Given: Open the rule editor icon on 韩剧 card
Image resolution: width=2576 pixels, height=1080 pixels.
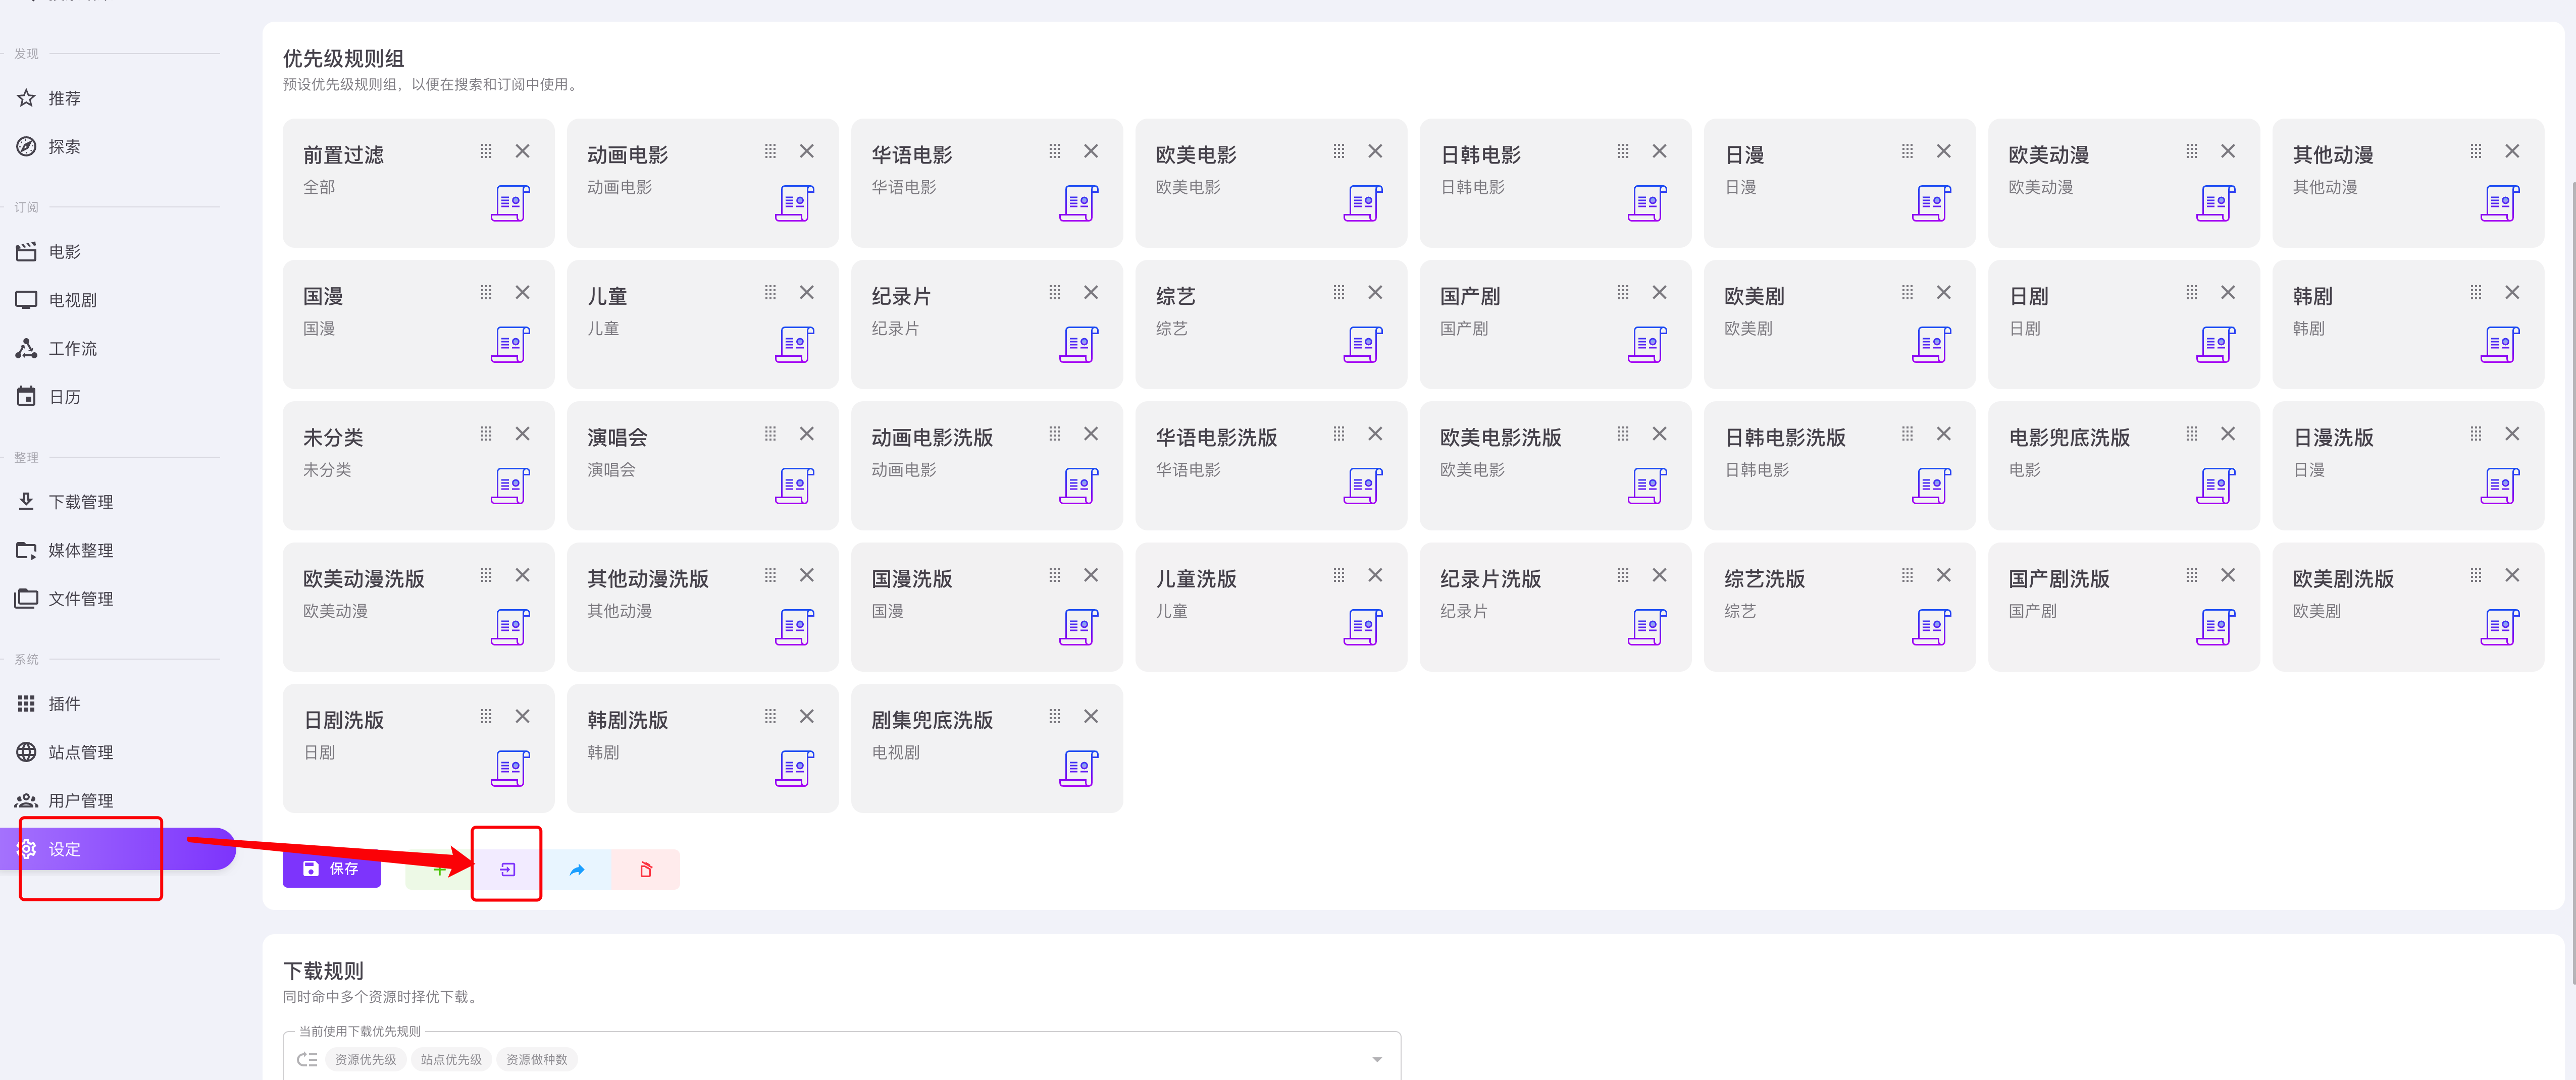Looking at the screenshot, I should tap(2500, 344).
